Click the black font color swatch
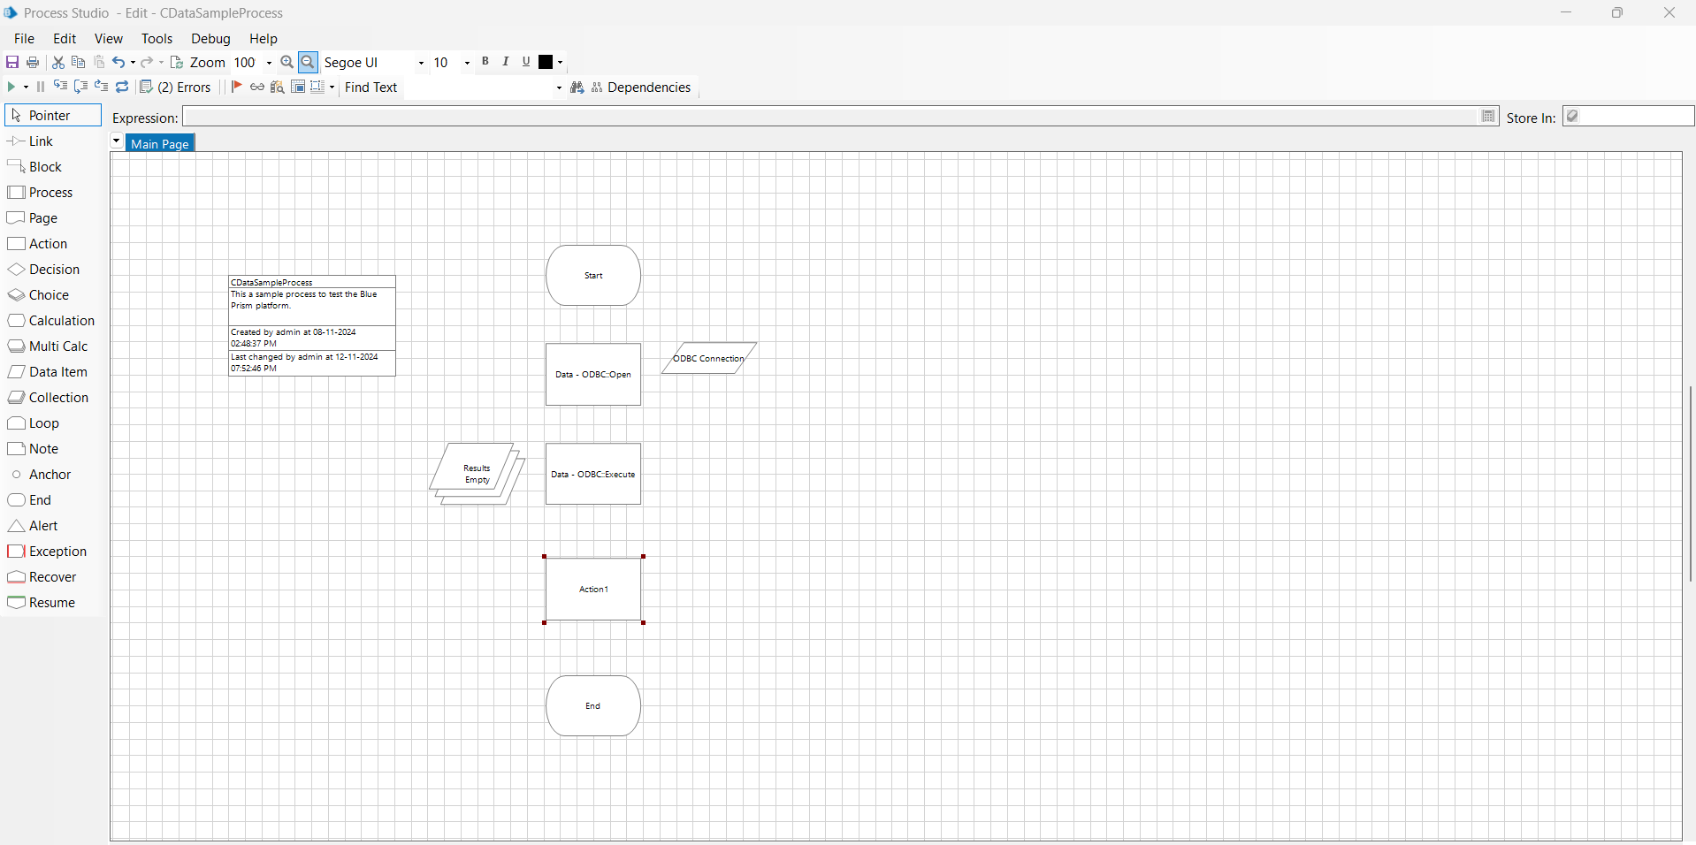Viewport: 1696px width, 845px height. point(546,62)
